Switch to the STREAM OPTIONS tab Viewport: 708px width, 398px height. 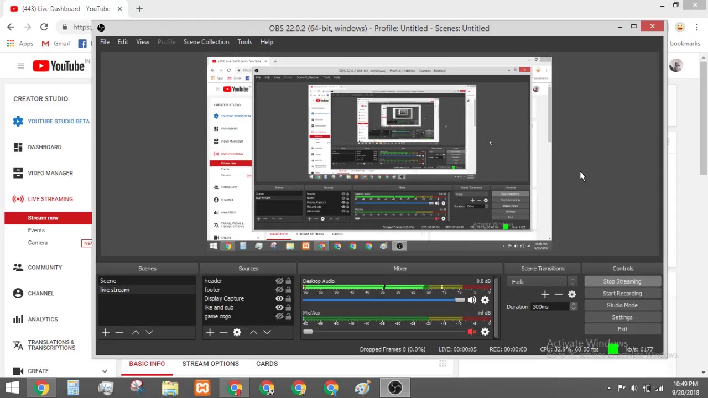[x=210, y=364]
